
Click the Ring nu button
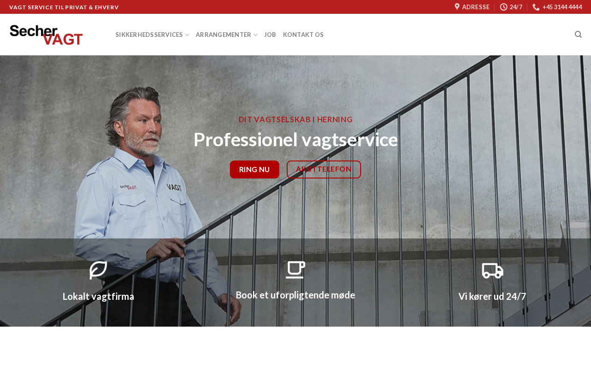point(254,169)
